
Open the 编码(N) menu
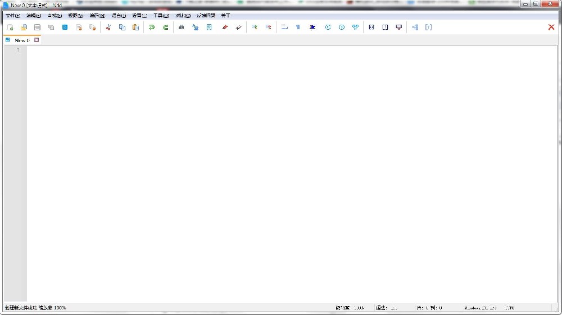click(97, 15)
